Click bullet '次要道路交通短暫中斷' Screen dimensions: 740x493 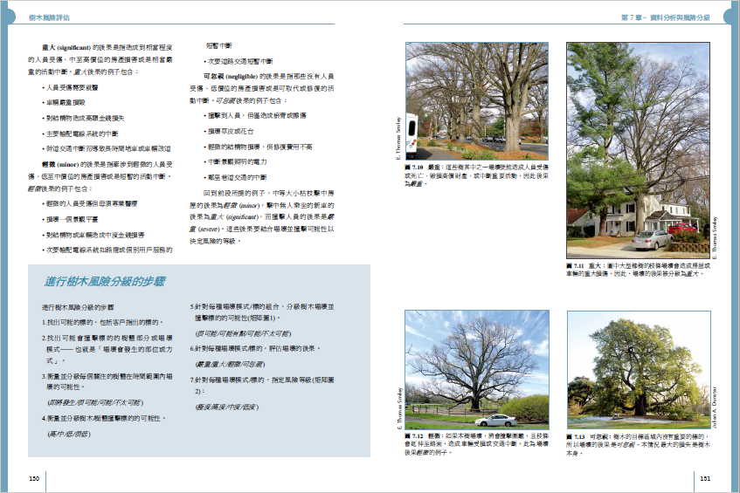[239, 61]
